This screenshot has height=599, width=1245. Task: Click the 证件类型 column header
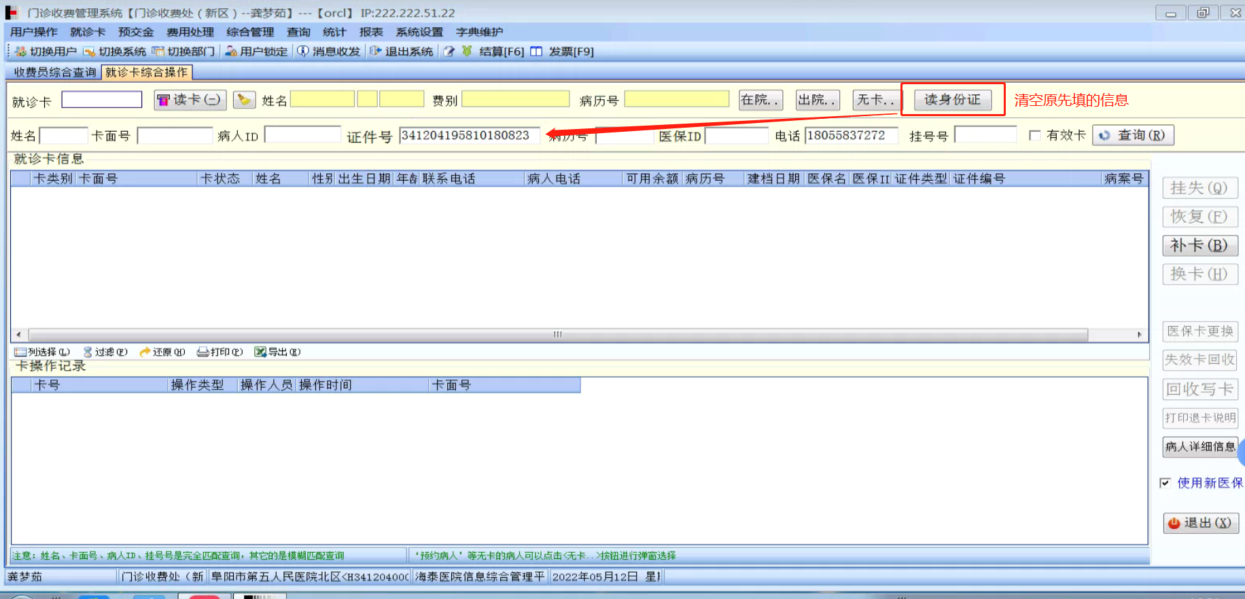921,179
